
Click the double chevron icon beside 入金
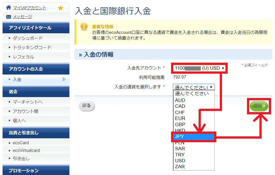(64, 80)
